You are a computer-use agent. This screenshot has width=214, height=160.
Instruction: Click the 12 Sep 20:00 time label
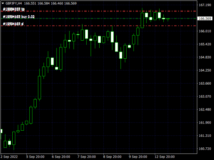(165, 157)
